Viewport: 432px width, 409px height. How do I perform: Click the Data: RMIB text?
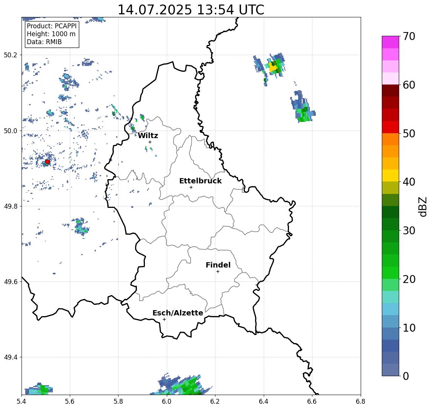pos(44,42)
